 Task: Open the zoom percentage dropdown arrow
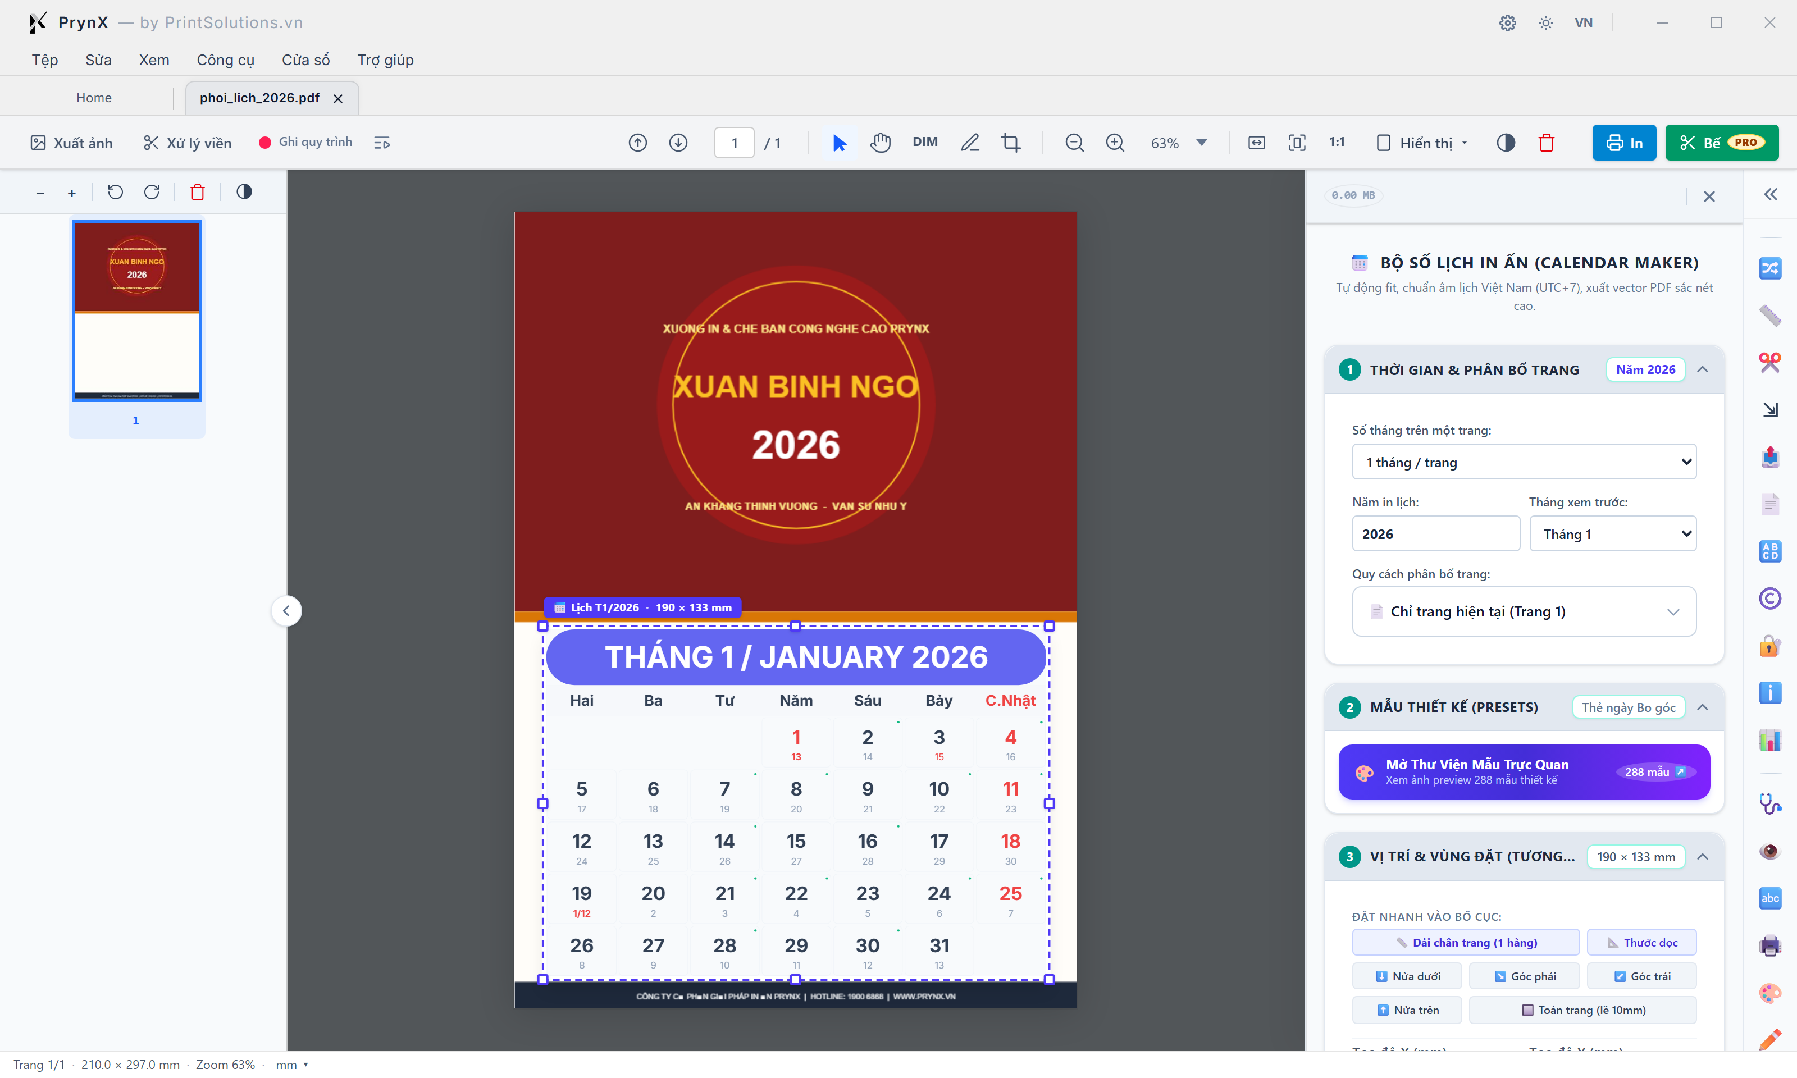1202,143
